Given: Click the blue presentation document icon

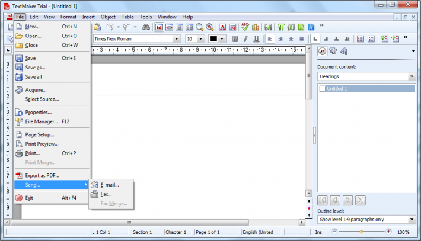Looking at the screenshot, I should pos(311,27).
